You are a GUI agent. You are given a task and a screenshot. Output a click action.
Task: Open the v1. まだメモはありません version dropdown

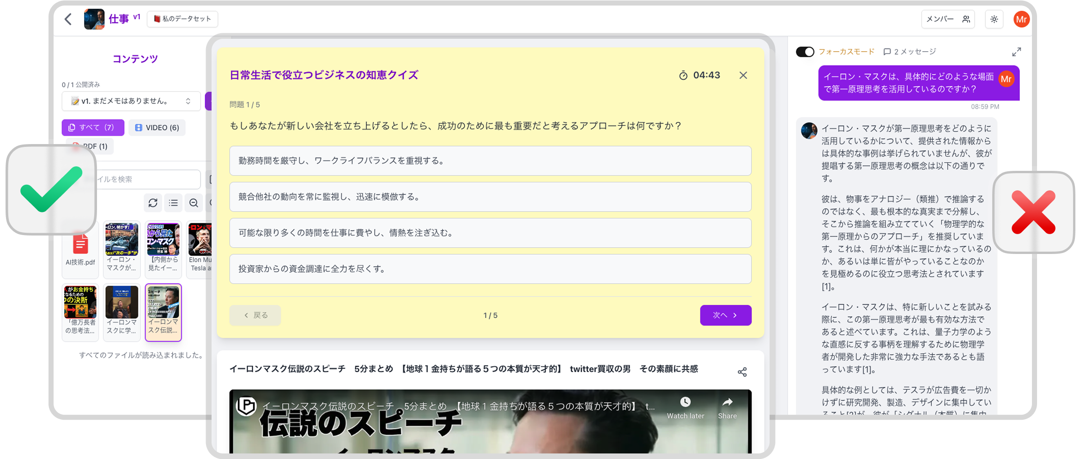(131, 101)
